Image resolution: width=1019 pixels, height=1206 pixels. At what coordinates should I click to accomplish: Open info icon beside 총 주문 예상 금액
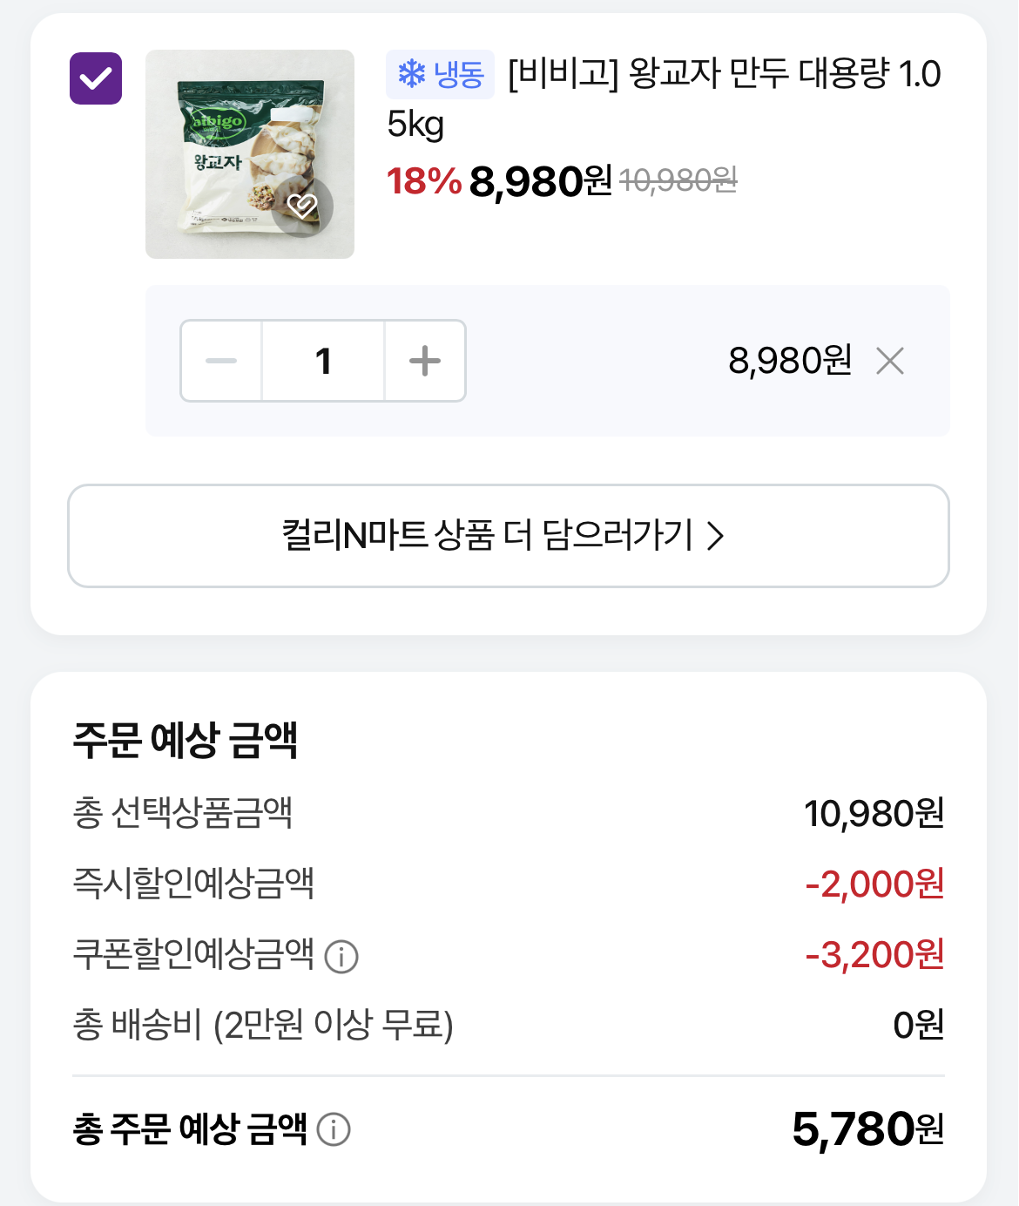(x=334, y=1130)
